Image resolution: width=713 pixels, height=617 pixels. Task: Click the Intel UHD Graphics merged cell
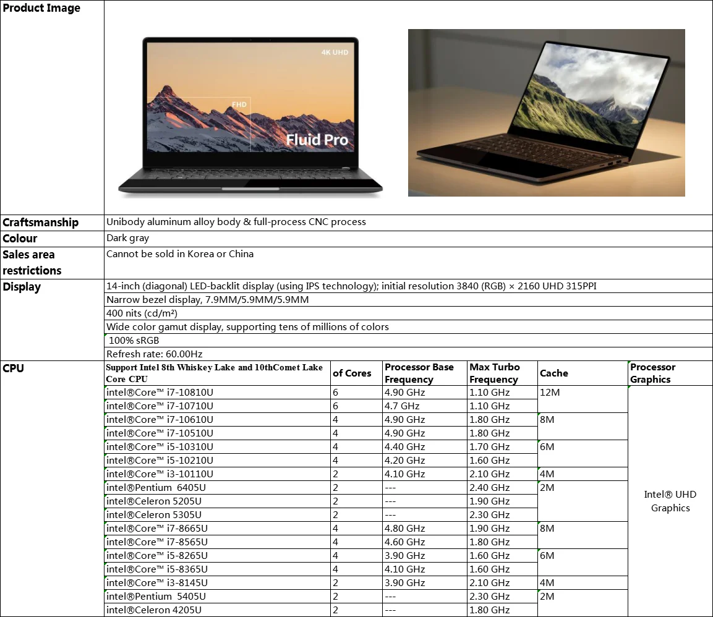point(670,501)
